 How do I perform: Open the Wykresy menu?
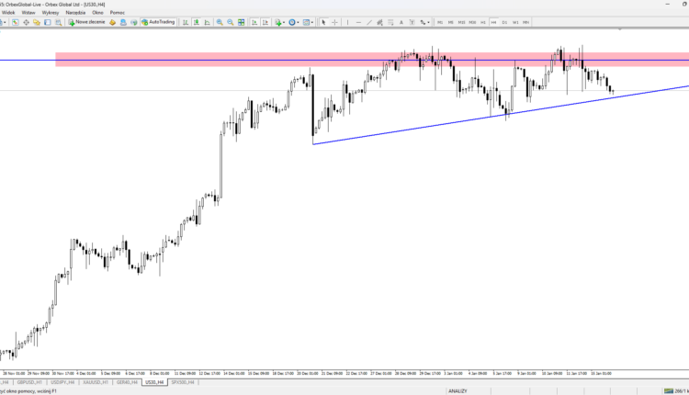coord(51,13)
